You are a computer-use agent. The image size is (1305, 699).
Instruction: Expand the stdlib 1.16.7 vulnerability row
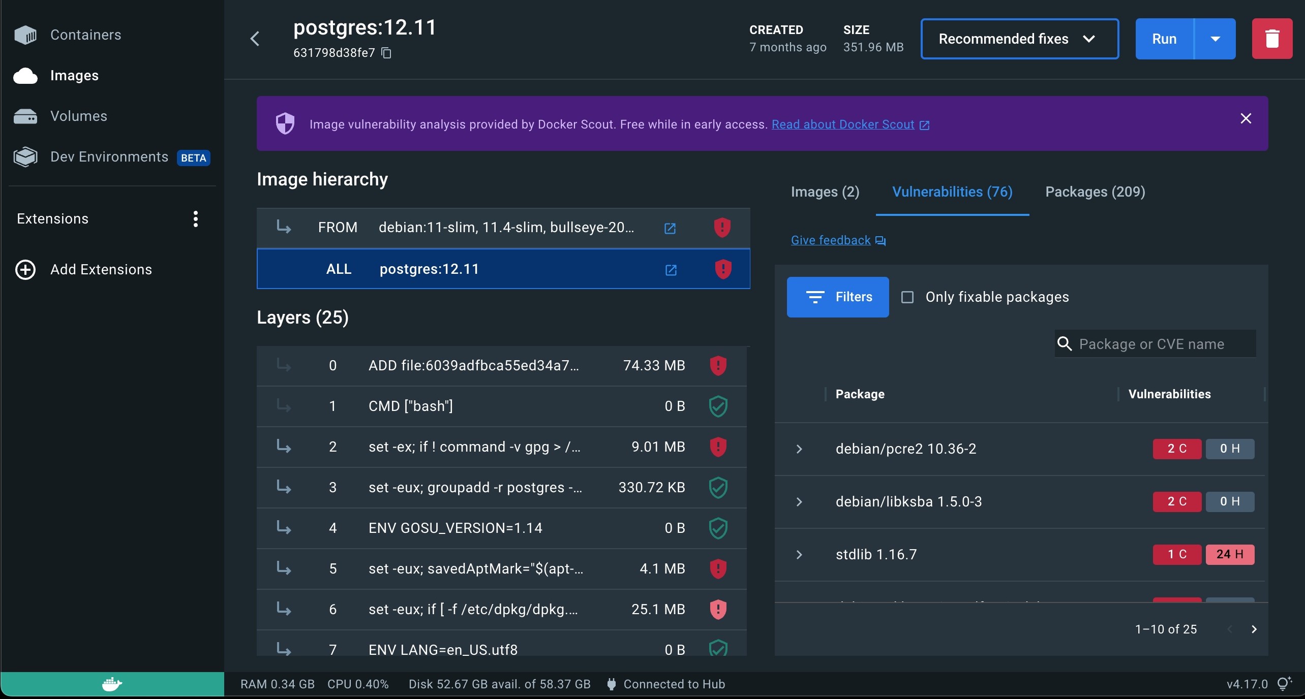click(x=798, y=553)
